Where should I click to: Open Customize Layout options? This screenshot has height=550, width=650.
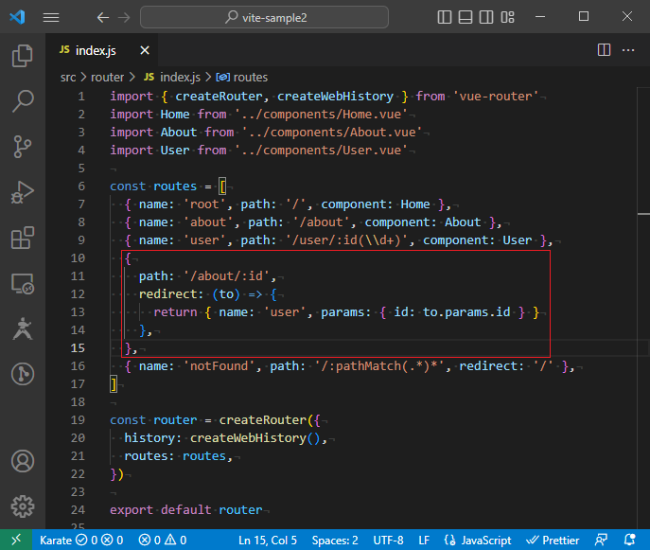[507, 17]
